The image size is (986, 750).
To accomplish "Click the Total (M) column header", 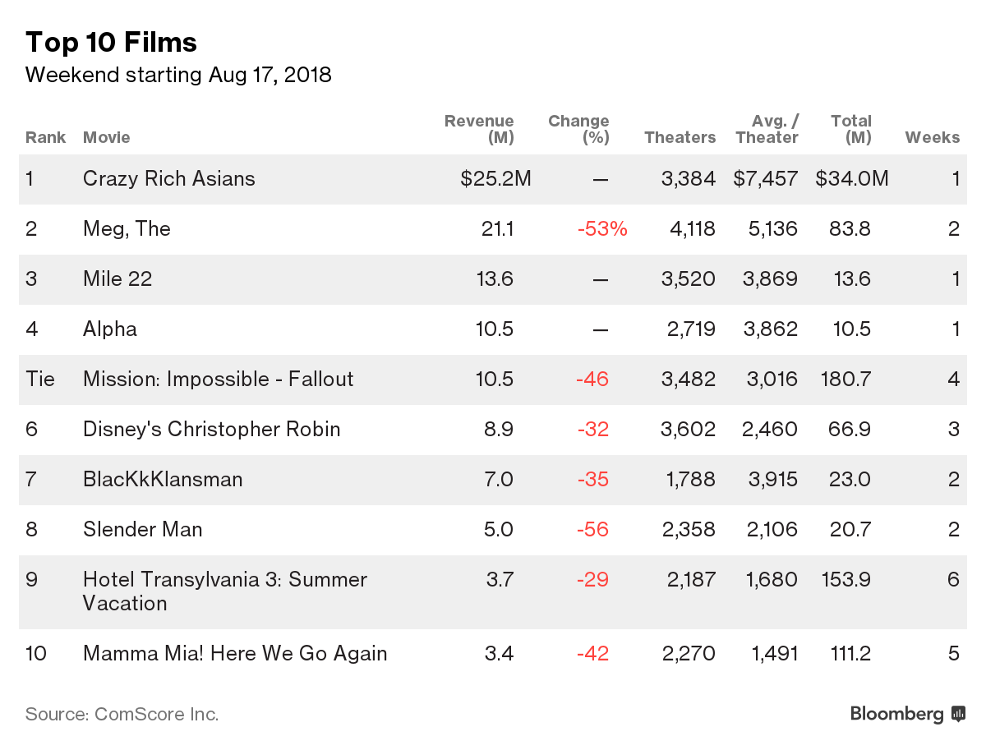I will pos(851,129).
